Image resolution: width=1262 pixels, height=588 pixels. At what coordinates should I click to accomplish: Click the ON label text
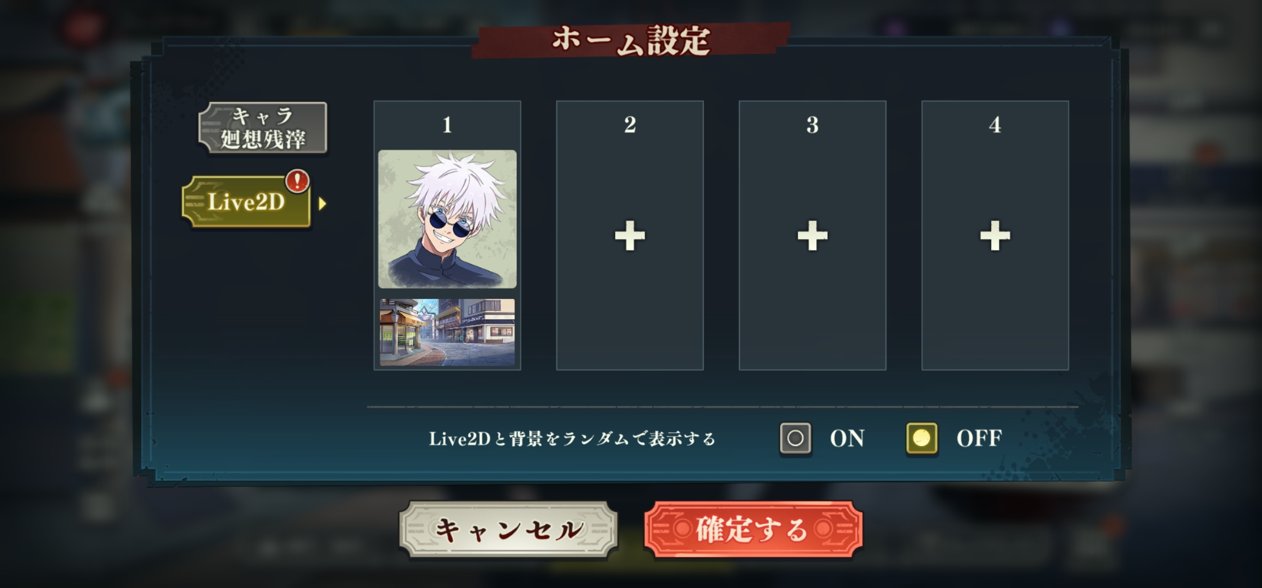click(847, 438)
